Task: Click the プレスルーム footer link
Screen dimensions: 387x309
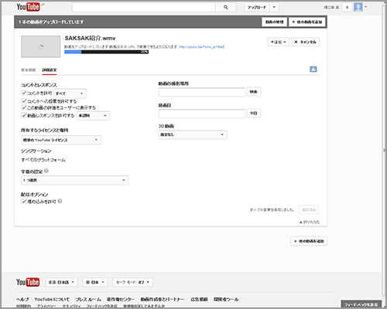Action: [88, 299]
